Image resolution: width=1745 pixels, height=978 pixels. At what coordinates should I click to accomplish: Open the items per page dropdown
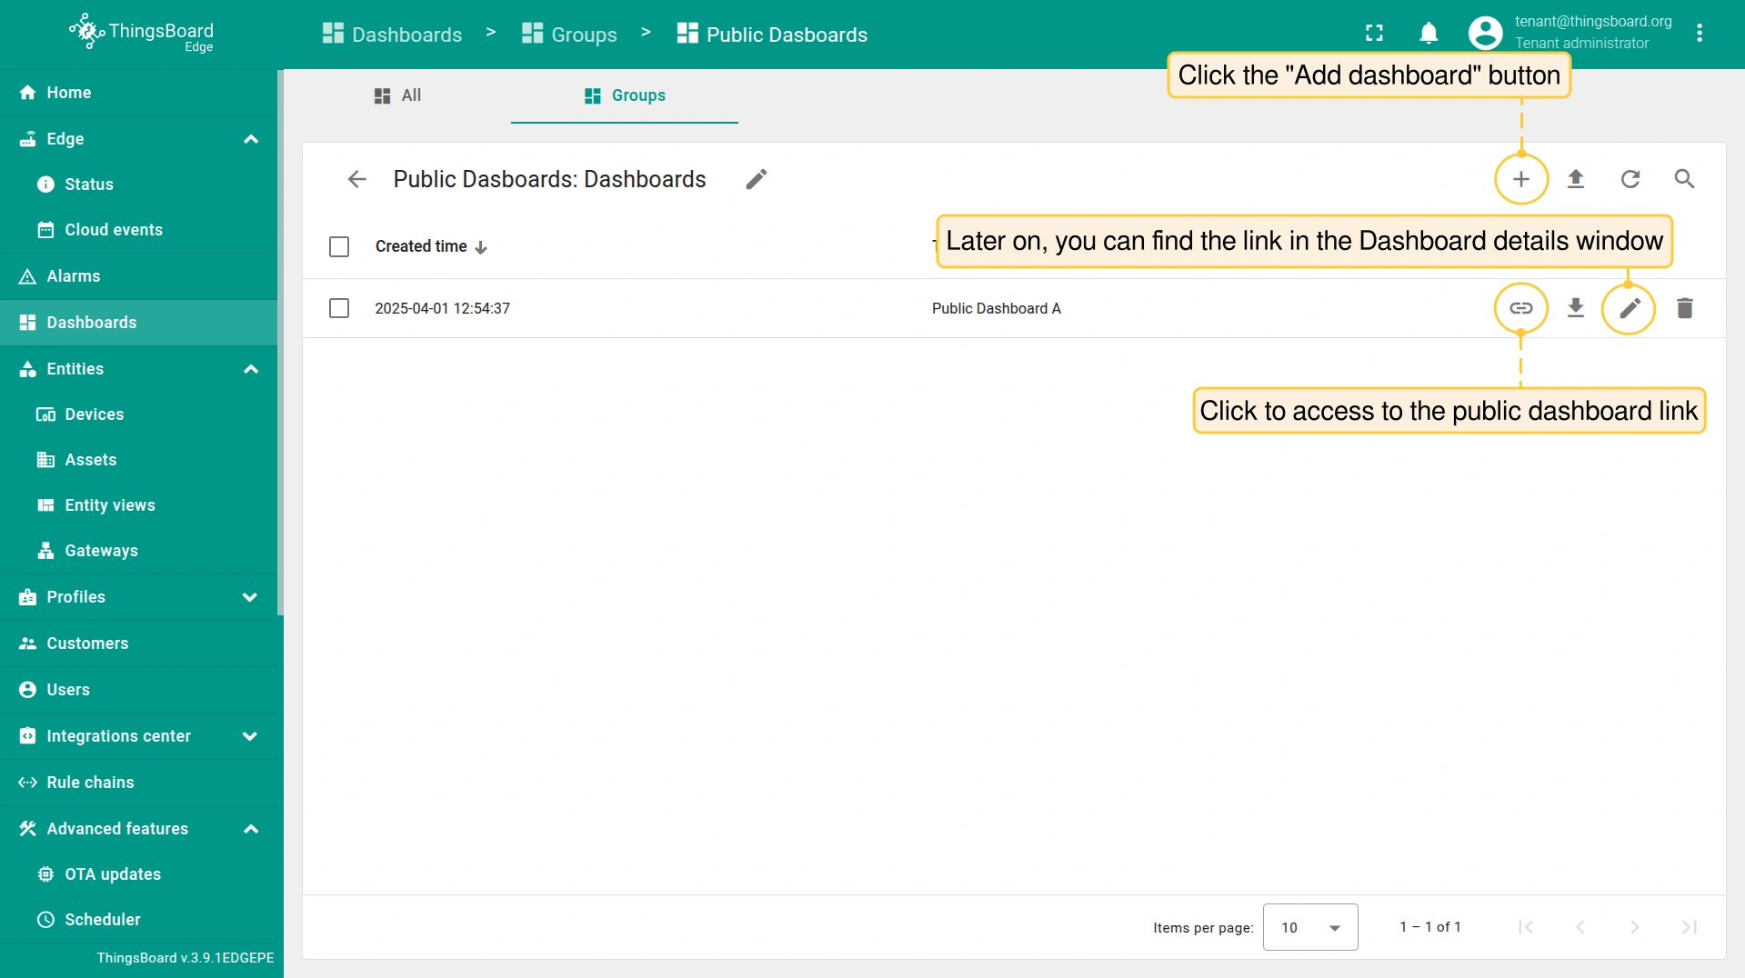pos(1309,927)
